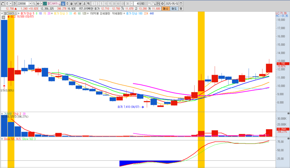Click 거래량 panel legend marker square

(x=2, y=114)
